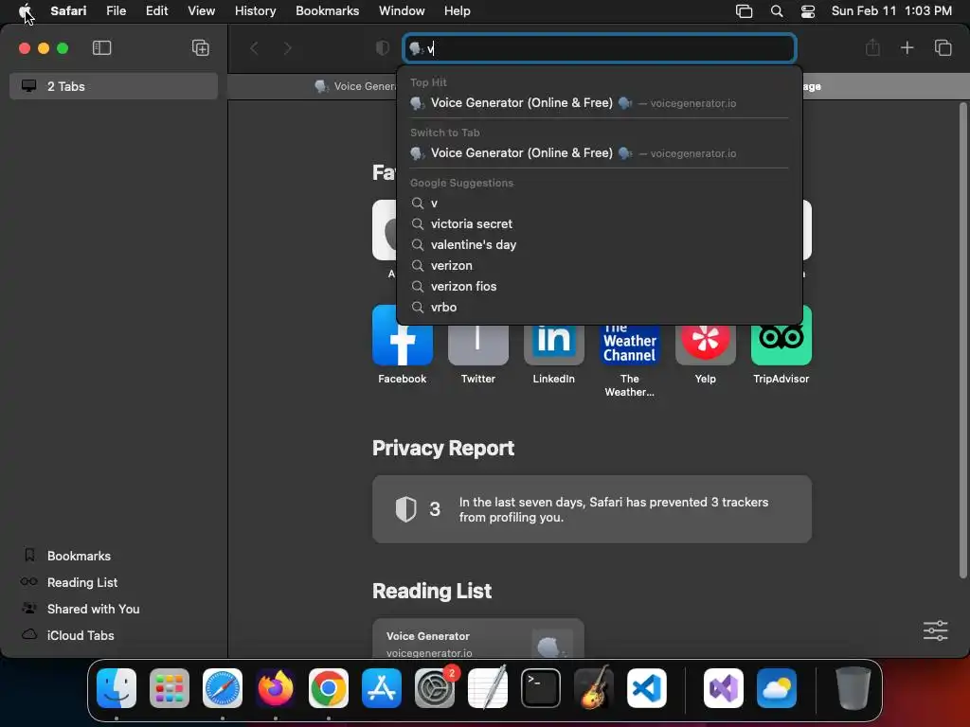970x727 pixels.
Task: Open LinkedIn favorite
Action: tap(553, 345)
